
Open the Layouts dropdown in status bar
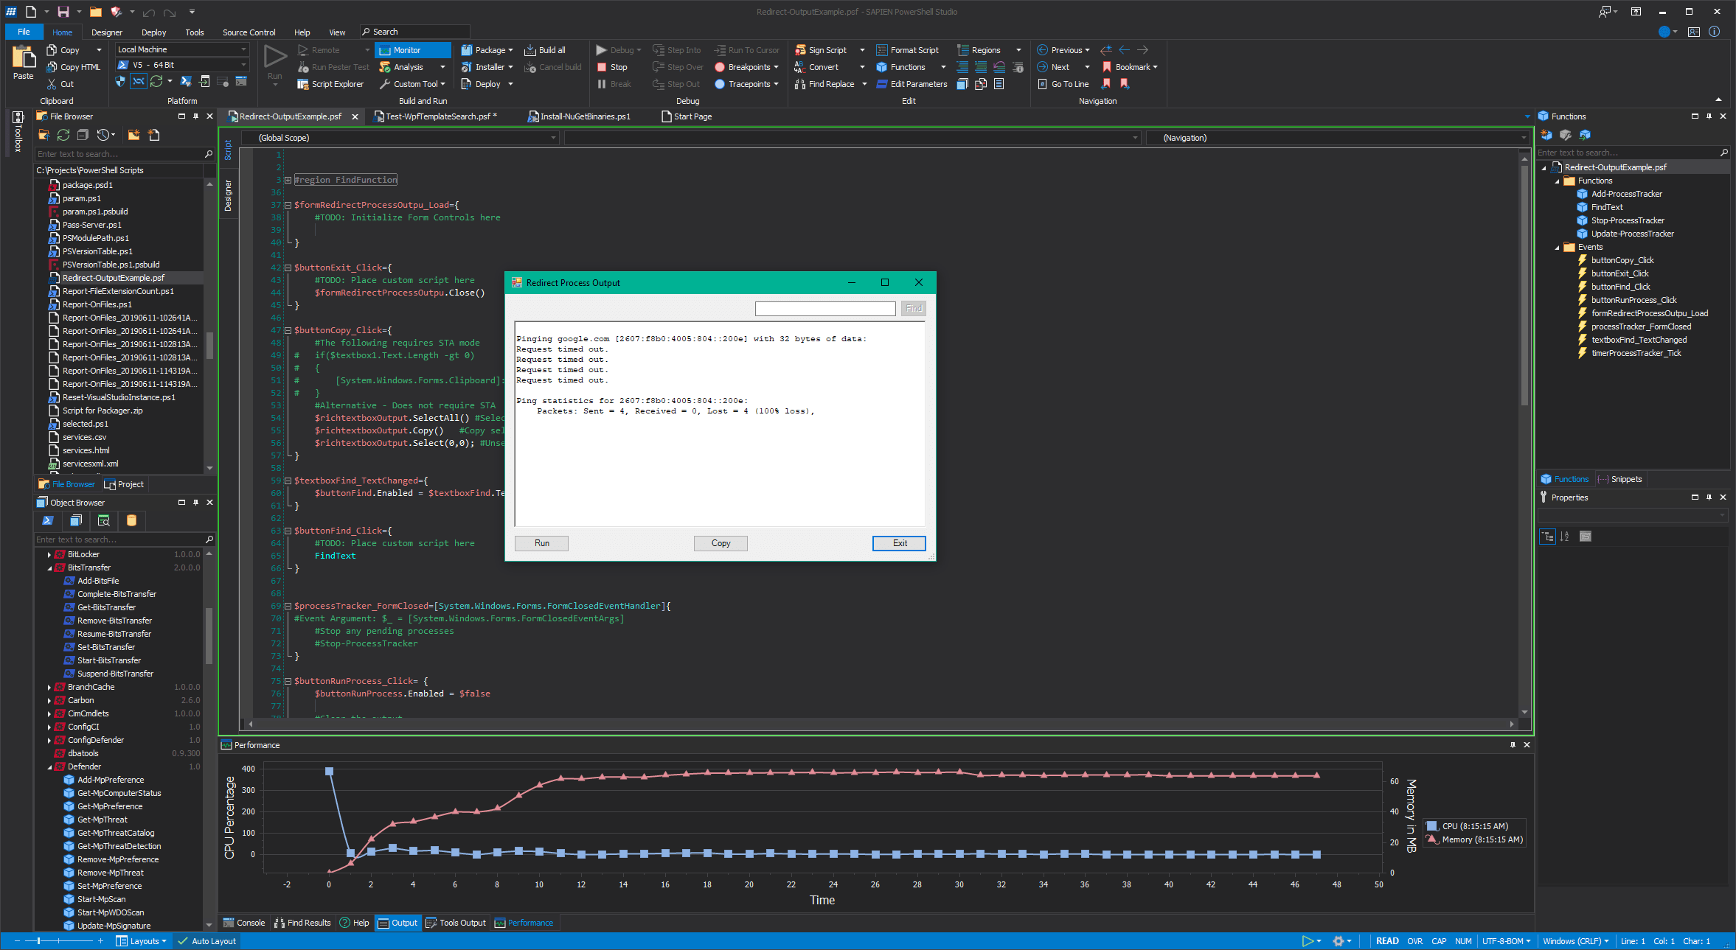click(x=141, y=941)
